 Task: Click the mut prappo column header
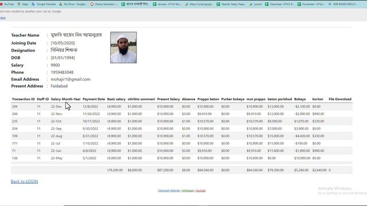click(256, 99)
